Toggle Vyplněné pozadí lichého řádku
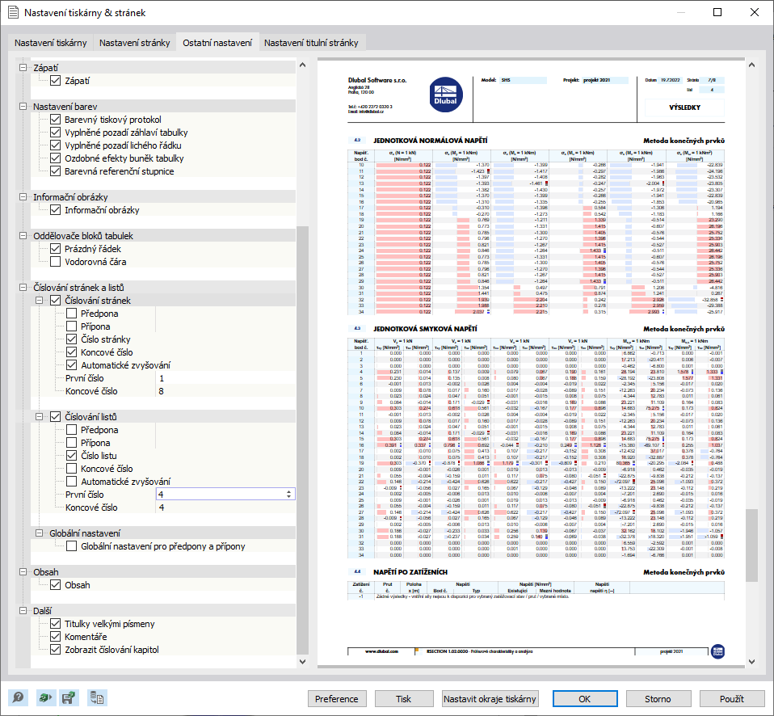This screenshot has height=716, width=774. tap(55, 145)
